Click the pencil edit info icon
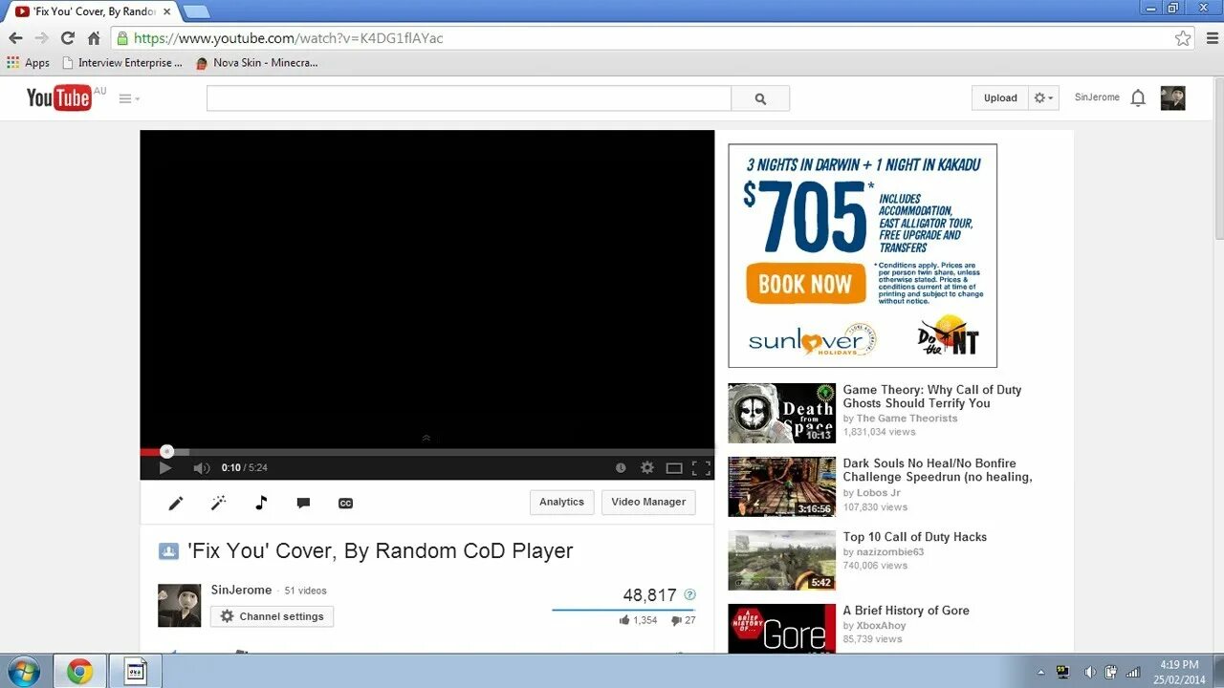 (176, 503)
